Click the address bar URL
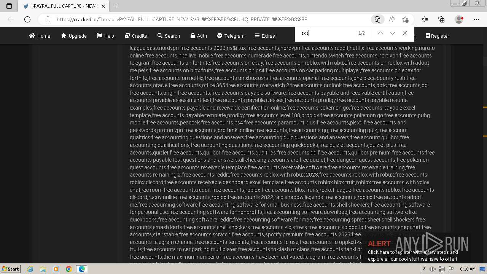The width and height of the screenshot is (487, 274). 181,19
